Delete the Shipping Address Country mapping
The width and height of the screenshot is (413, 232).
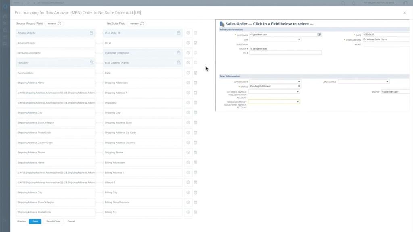[x=196, y=143]
